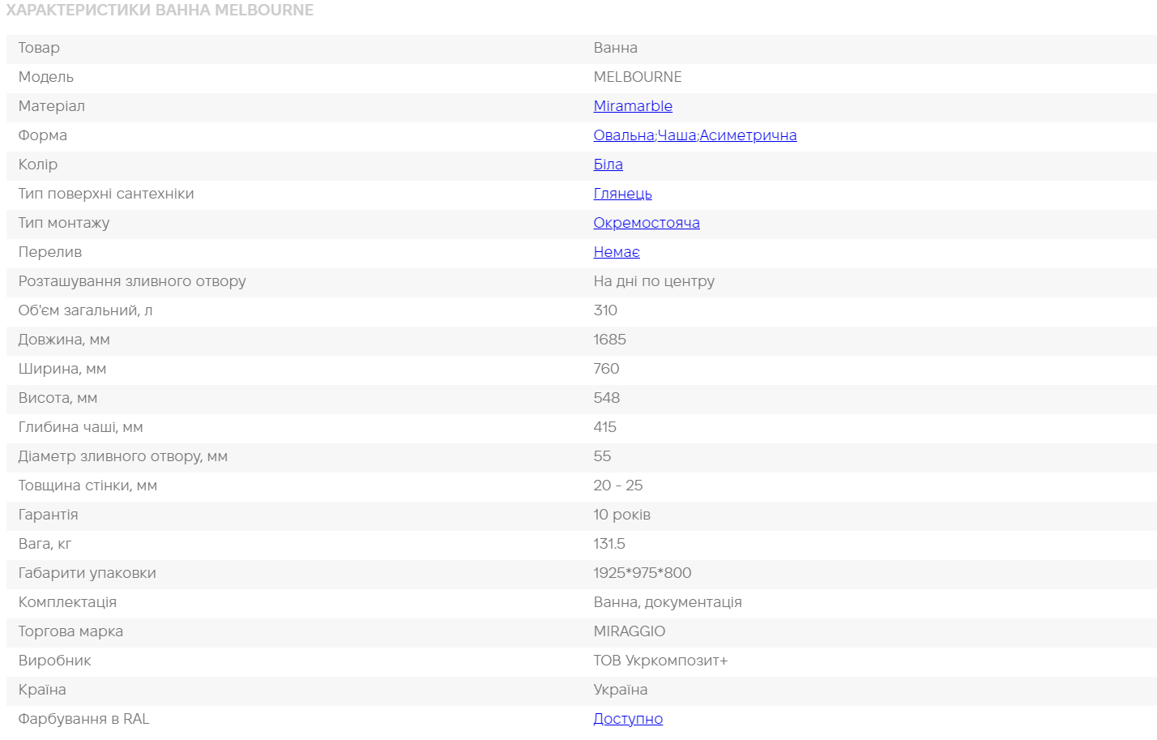Click the Ванна, документація value
The height and width of the screenshot is (740, 1157).
[x=667, y=602]
